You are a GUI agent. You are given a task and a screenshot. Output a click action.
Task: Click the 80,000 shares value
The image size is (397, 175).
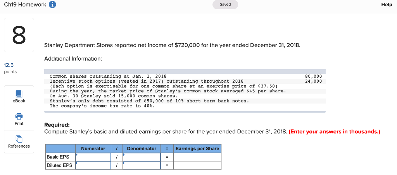(313, 76)
